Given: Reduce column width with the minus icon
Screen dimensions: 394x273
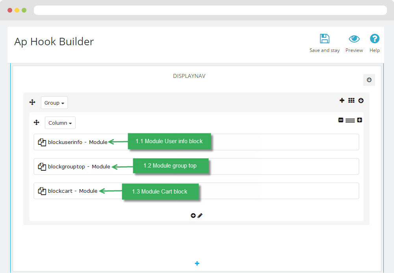Looking at the screenshot, I should (x=341, y=120).
